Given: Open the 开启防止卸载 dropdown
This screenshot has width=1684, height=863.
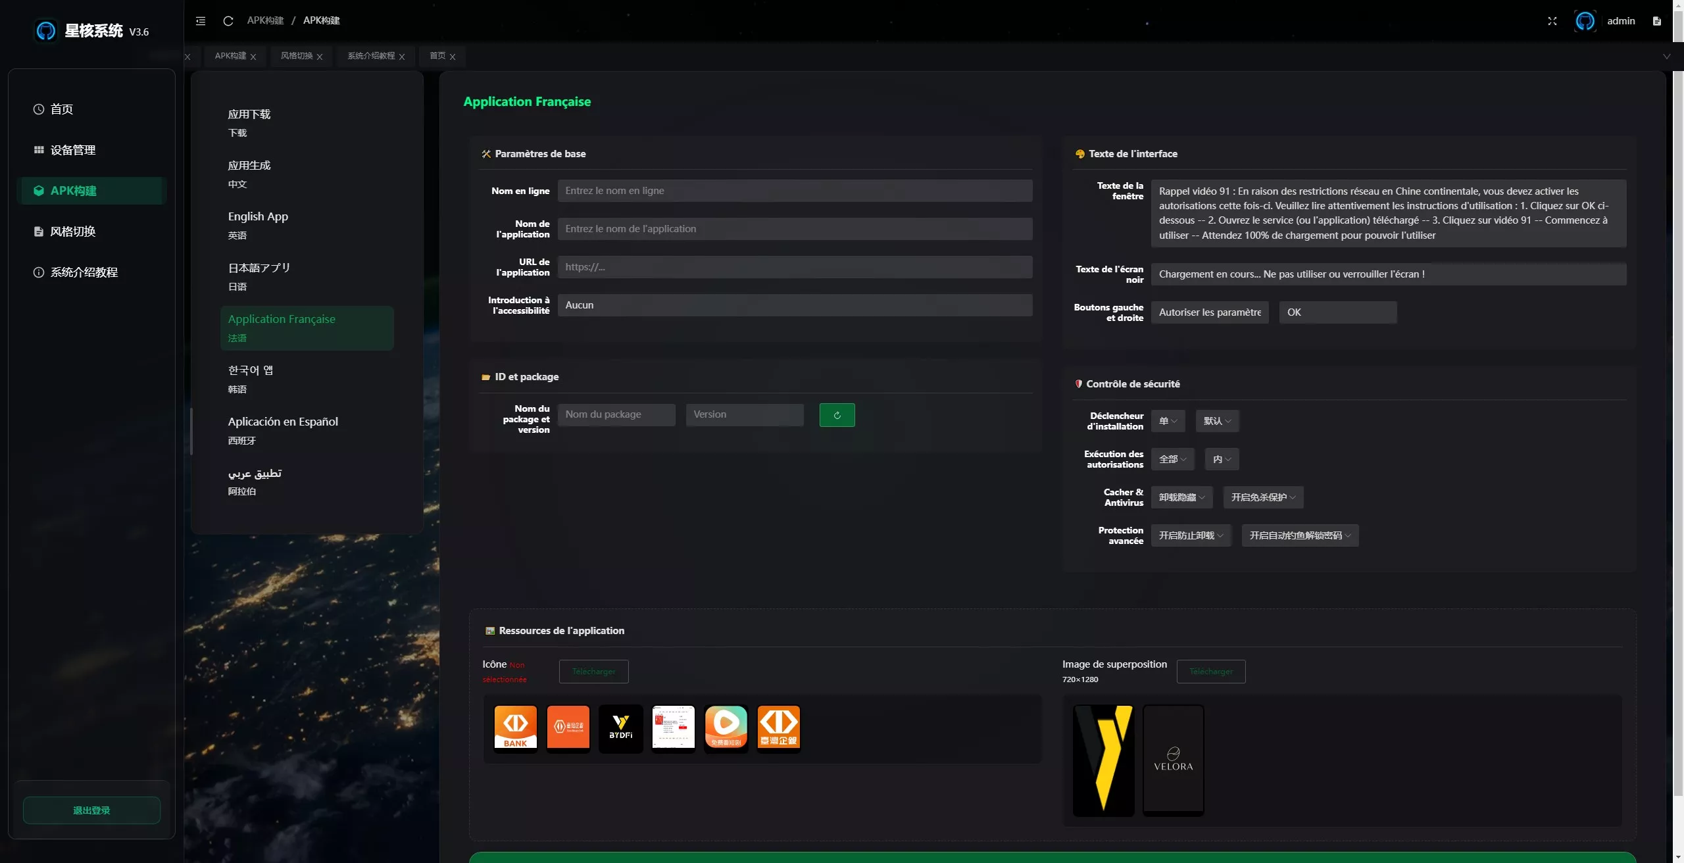Looking at the screenshot, I should tap(1191, 535).
